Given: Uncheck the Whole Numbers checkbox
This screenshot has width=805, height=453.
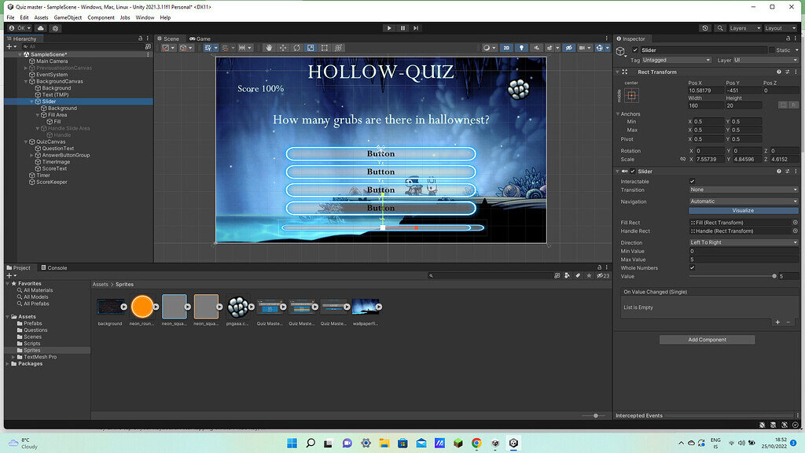Looking at the screenshot, I should click(x=692, y=267).
